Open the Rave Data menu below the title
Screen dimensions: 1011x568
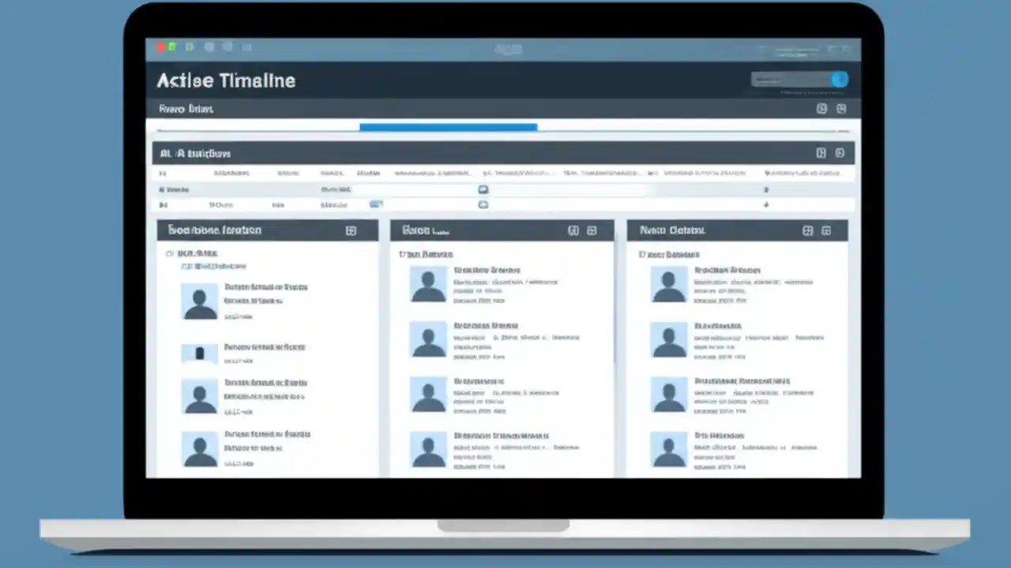tap(186, 109)
